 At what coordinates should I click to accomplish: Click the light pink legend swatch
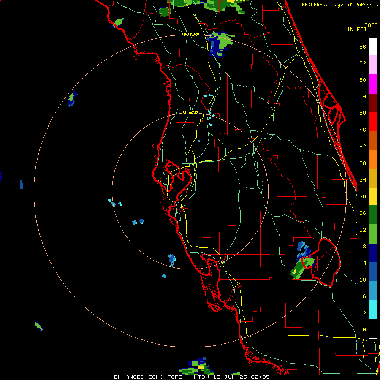click(x=373, y=65)
